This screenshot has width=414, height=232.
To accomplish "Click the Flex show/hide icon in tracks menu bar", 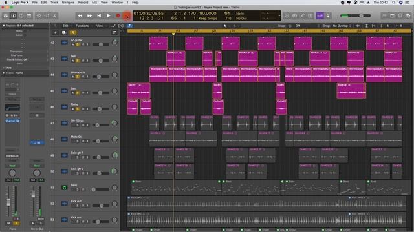I will pos(121,26).
